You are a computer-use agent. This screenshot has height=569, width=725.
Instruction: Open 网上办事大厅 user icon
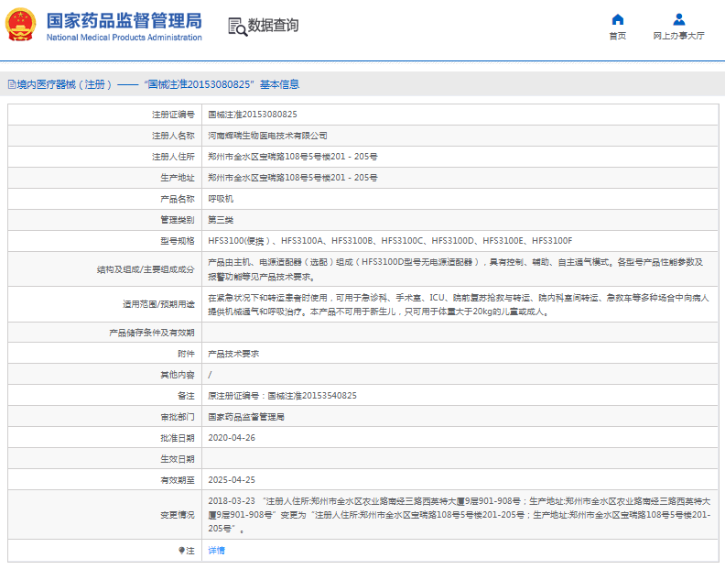point(678,19)
